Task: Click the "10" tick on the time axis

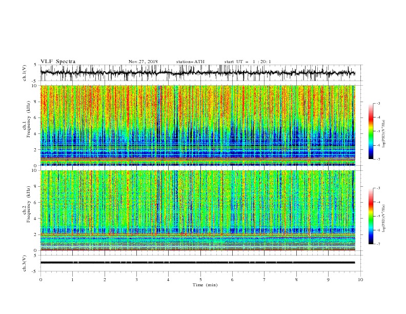Action: click(360, 280)
